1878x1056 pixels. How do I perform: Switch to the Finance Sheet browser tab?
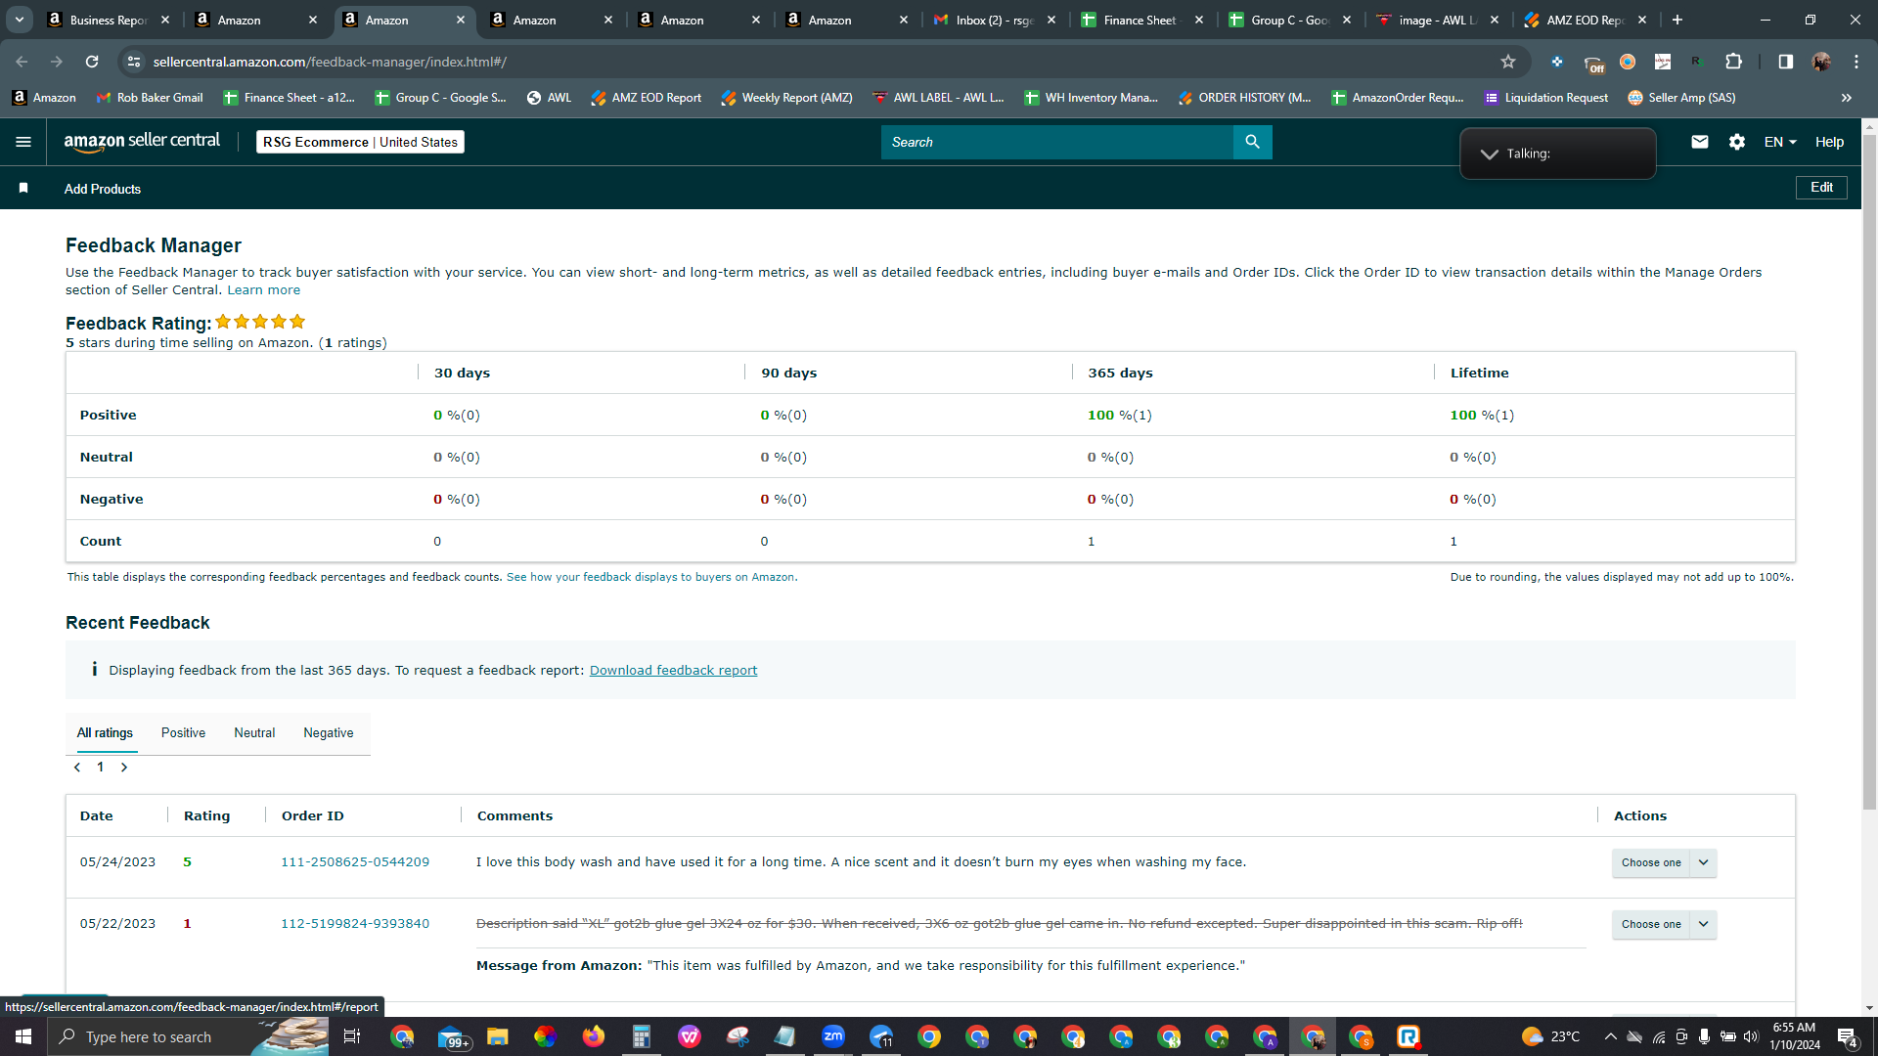1140,20
